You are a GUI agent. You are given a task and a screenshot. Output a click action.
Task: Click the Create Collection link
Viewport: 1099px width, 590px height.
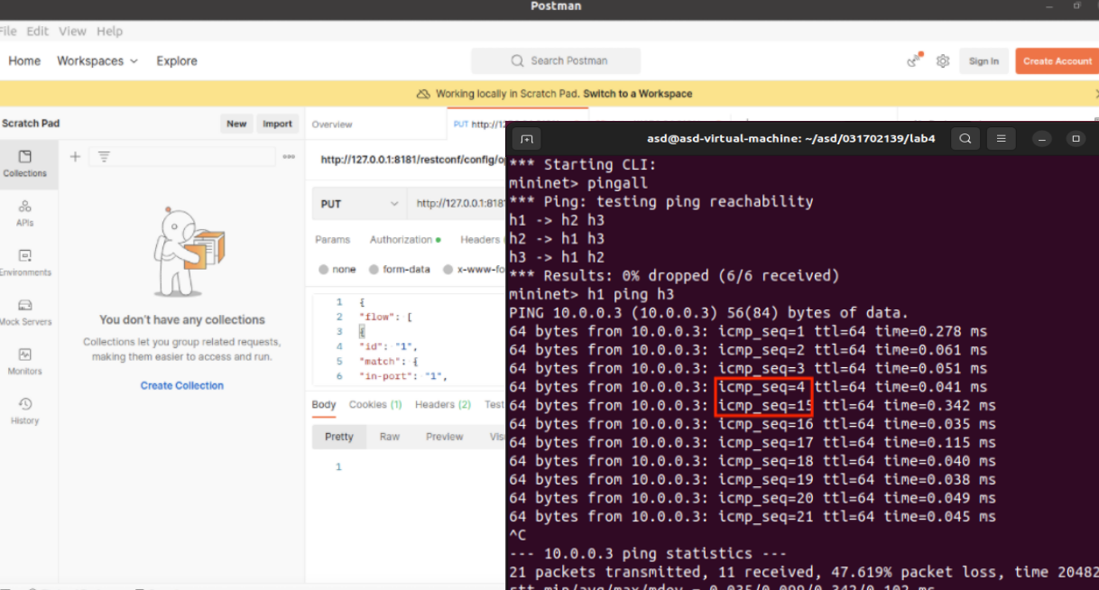pyautogui.click(x=182, y=386)
